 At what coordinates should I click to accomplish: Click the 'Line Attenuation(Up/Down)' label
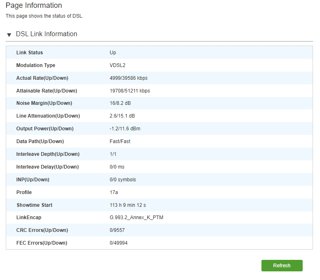(48, 116)
